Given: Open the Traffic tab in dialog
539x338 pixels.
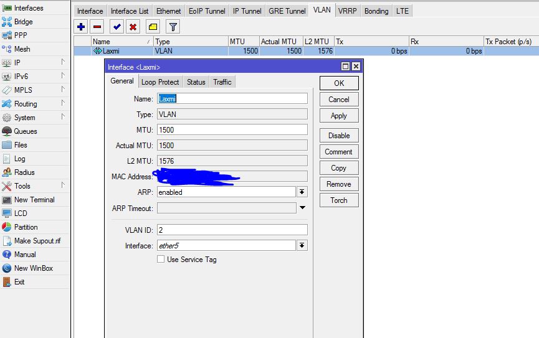Looking at the screenshot, I should pos(222,82).
